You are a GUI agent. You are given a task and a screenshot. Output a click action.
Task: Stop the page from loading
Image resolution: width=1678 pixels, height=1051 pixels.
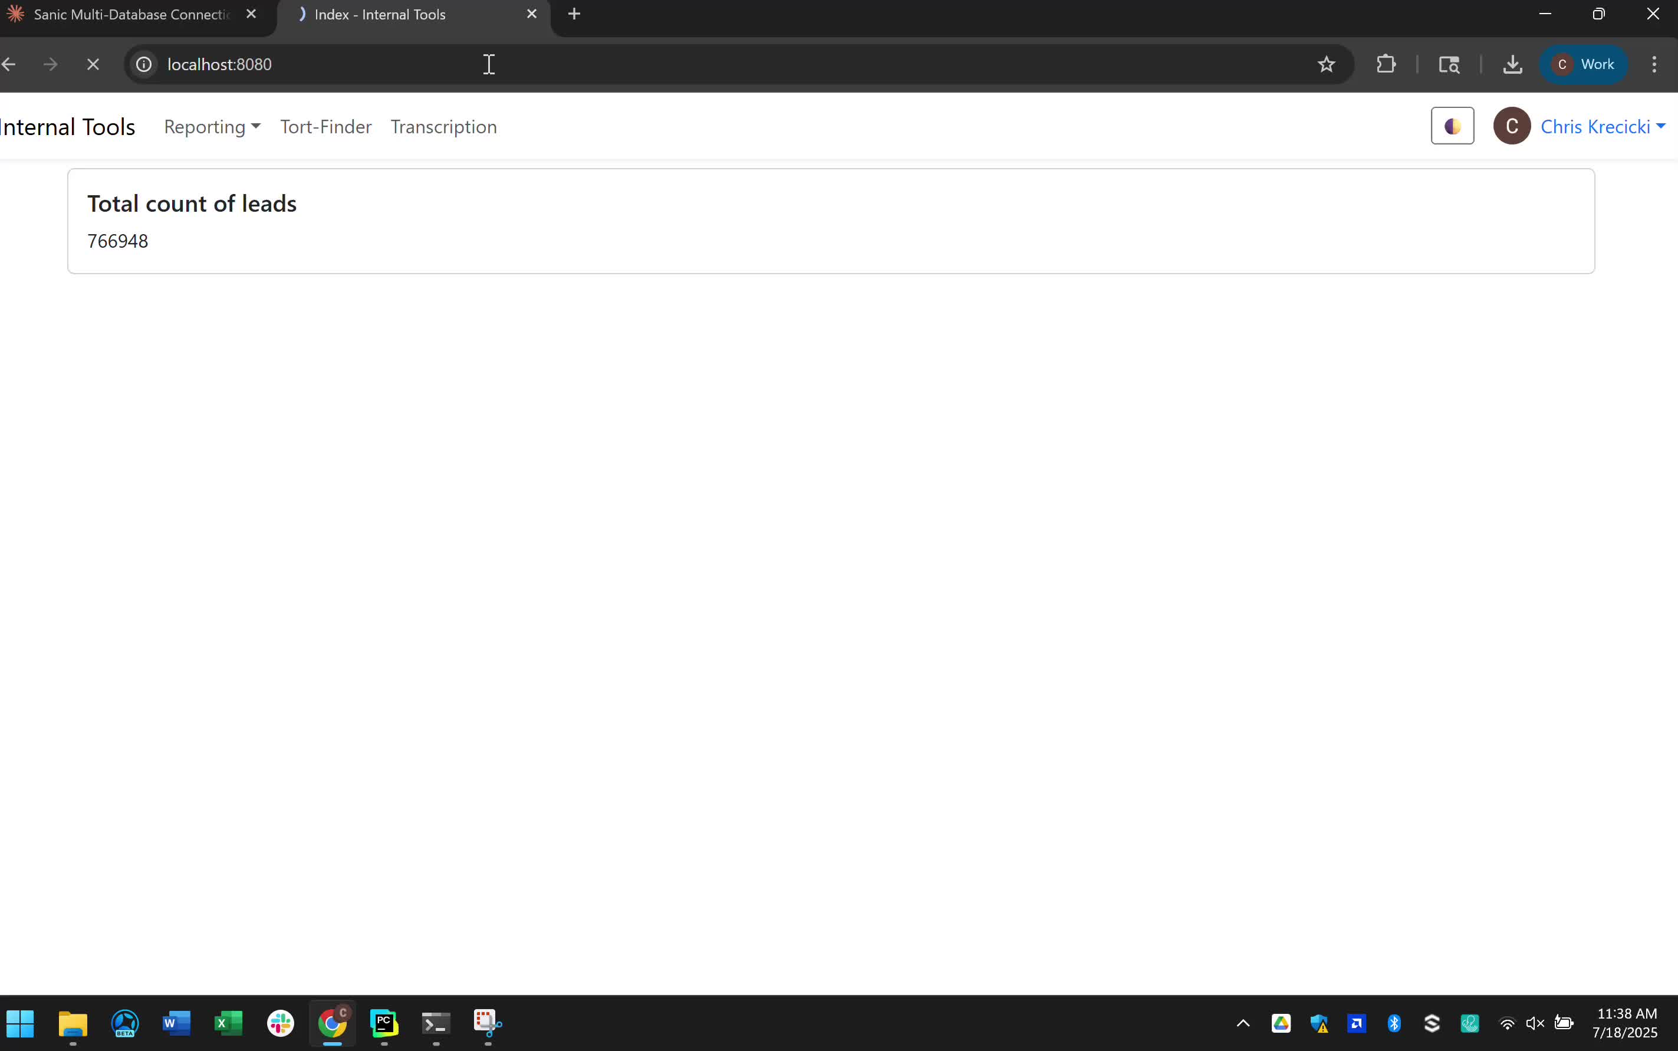click(x=93, y=65)
